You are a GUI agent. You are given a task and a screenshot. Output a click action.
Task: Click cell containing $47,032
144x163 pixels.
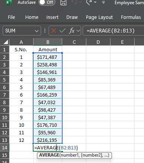click(x=48, y=102)
